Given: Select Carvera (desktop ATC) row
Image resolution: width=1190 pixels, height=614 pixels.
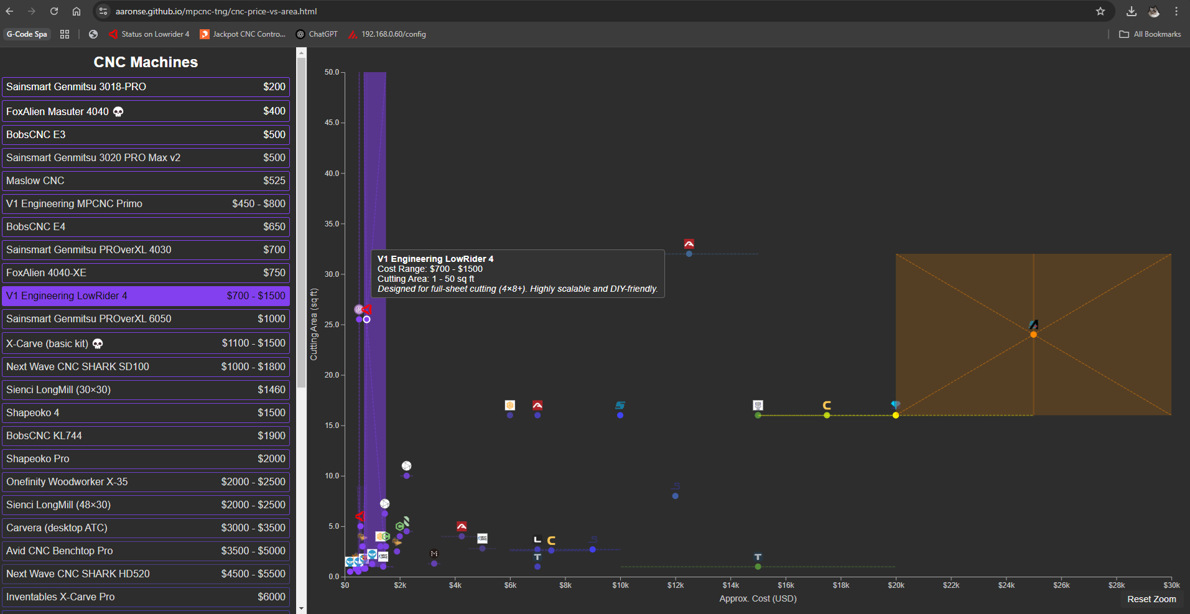Looking at the screenshot, I should [146, 528].
